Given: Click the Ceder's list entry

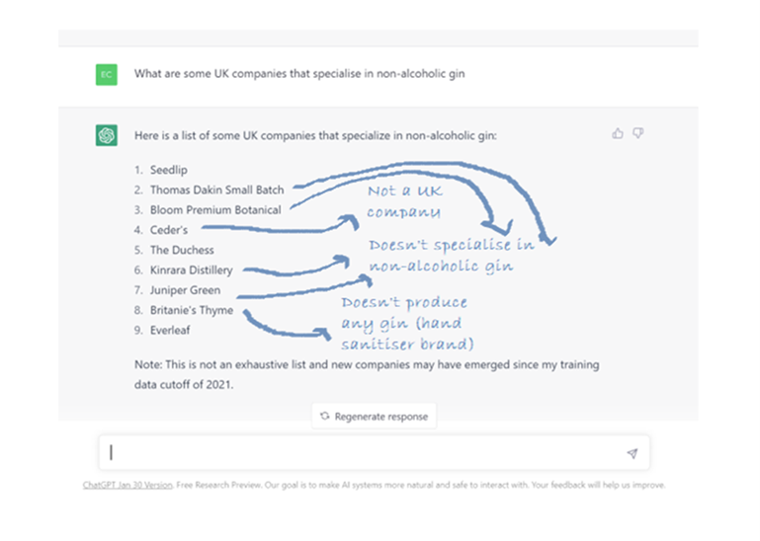Looking at the screenshot, I should coord(169,230).
